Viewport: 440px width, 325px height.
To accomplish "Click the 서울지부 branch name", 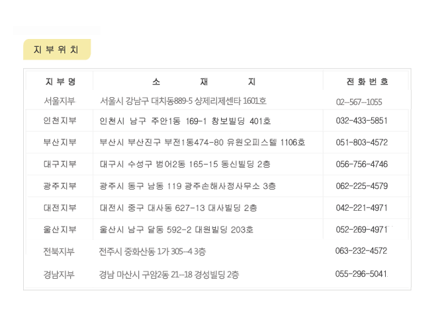I will click(x=60, y=101).
